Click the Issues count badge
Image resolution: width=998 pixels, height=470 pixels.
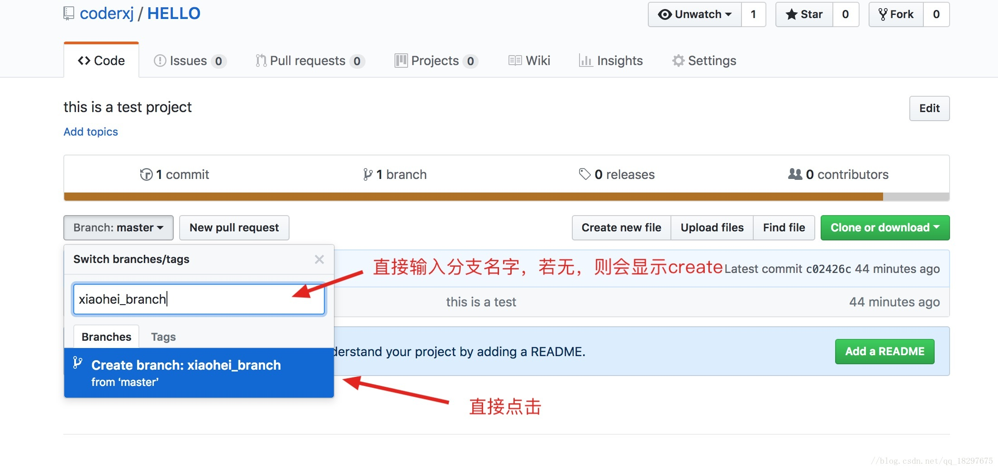click(x=219, y=61)
